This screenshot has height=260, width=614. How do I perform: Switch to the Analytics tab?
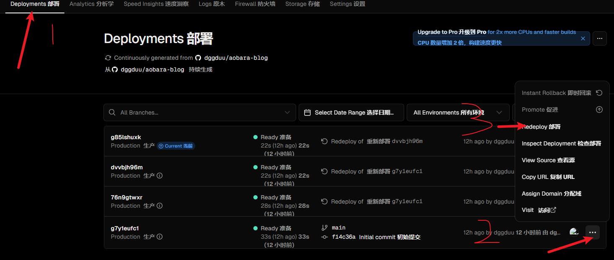91,4
